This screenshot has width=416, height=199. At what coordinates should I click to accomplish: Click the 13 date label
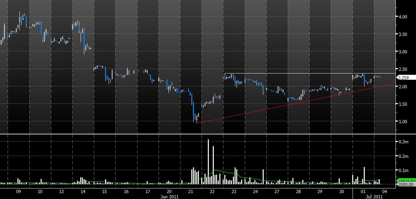[61, 191]
